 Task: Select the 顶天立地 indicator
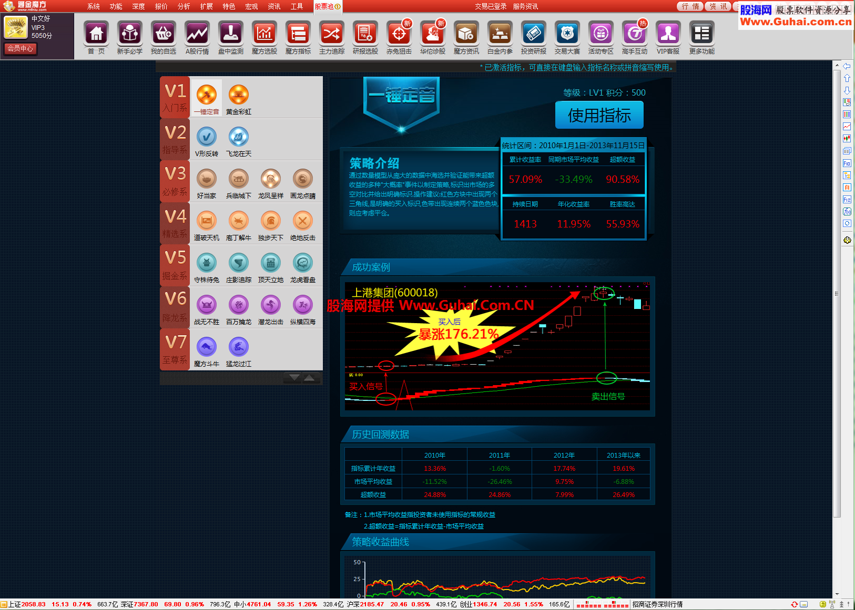(271, 267)
